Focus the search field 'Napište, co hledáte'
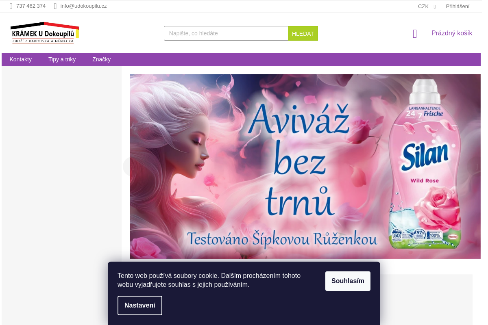 (226, 33)
